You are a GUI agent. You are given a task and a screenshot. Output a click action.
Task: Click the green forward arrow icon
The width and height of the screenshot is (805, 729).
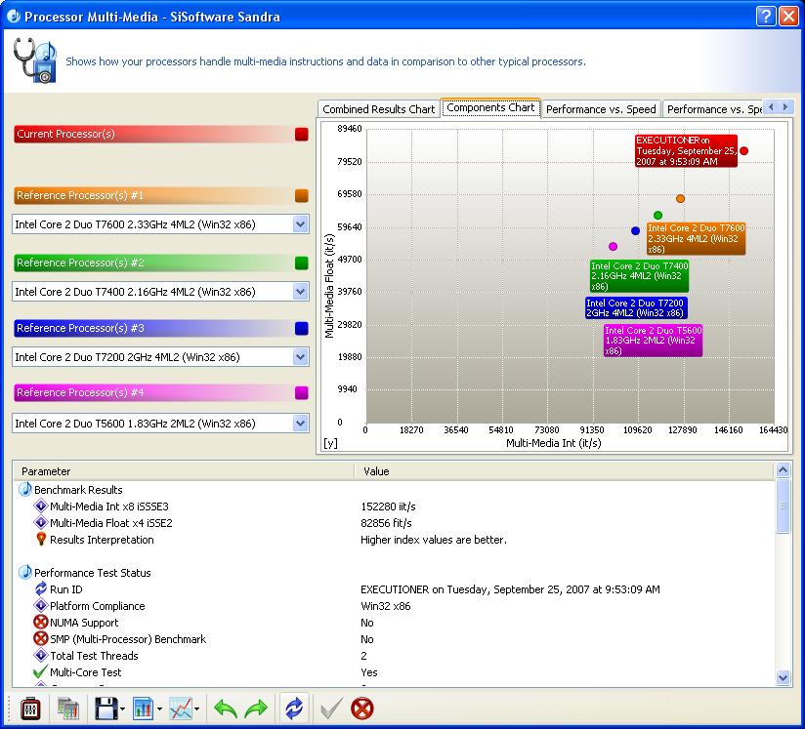256,709
